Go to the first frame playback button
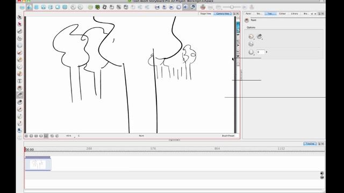This screenshot has width=344, height=193. (157, 7)
